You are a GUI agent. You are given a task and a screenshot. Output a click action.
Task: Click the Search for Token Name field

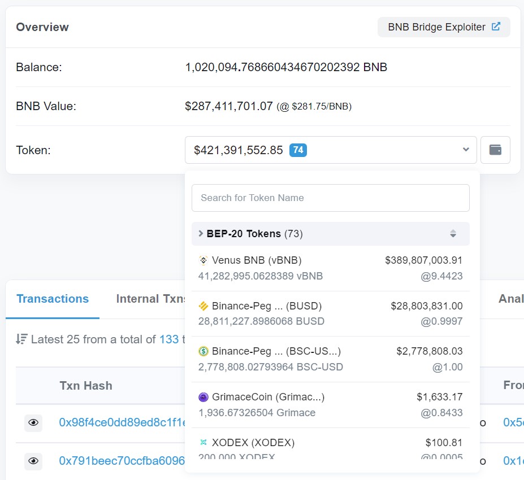(x=331, y=198)
